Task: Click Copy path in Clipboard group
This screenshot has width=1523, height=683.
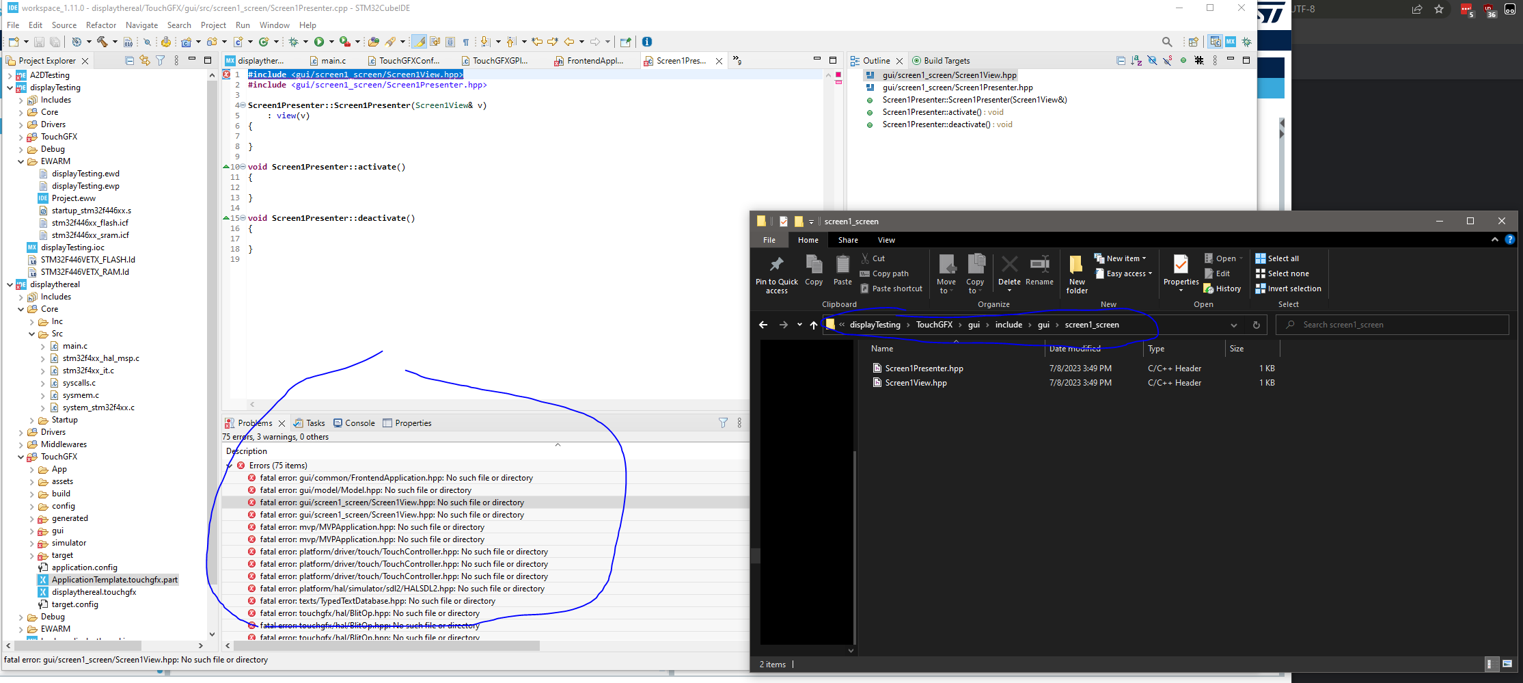Action: 890,273
